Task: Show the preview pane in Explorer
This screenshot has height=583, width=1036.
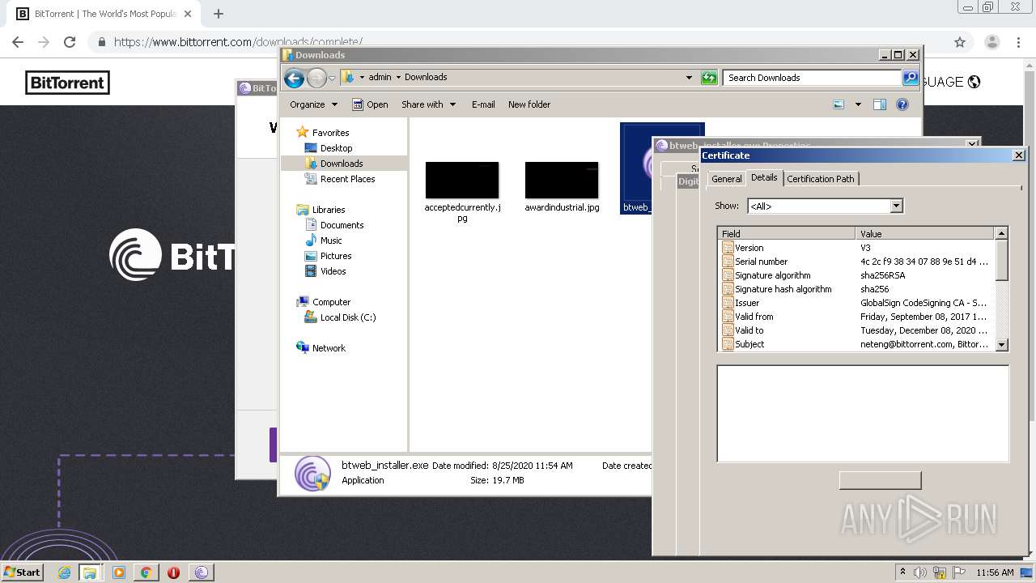Action: [x=880, y=104]
